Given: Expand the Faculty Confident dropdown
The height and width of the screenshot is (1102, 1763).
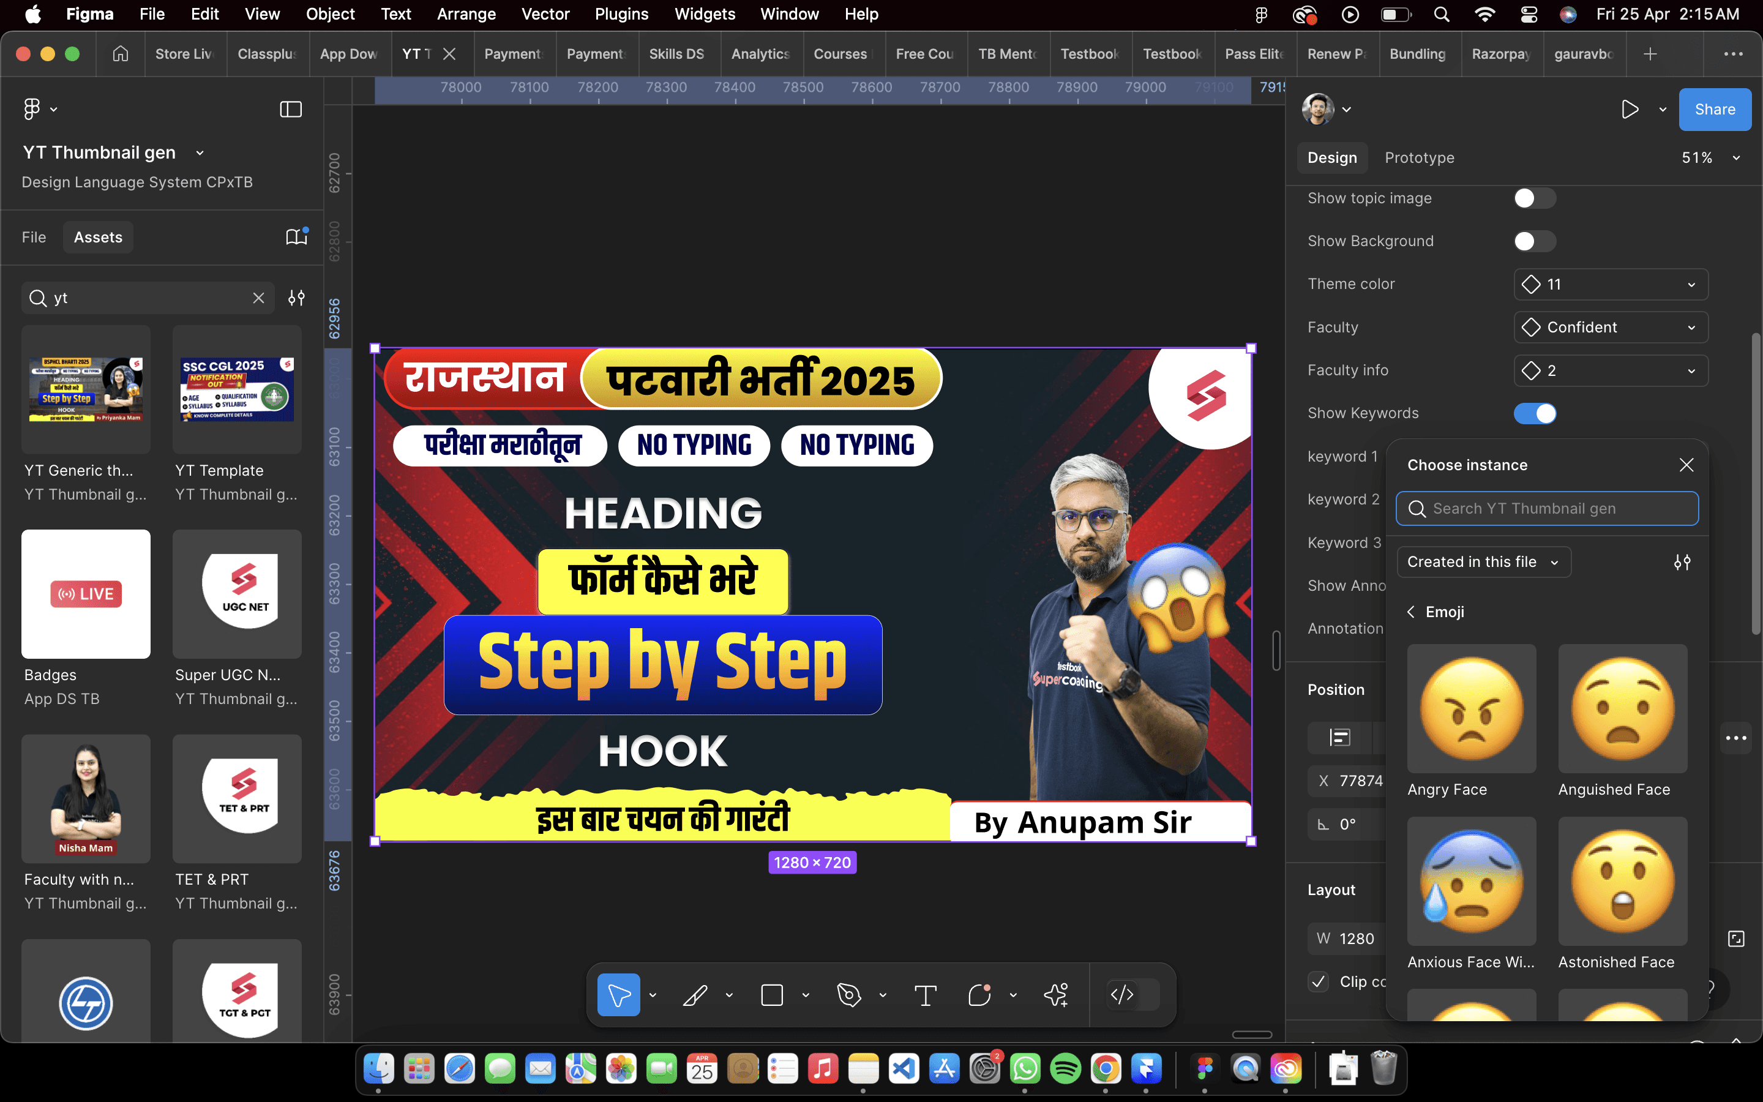Looking at the screenshot, I should pos(1611,328).
